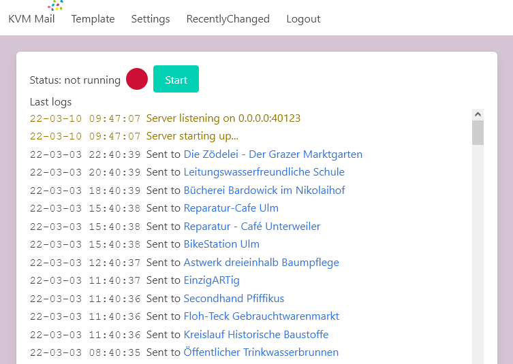Open Reparatur - Café Unterweiler link
Viewport: 513px width, 364px height.
pos(252,227)
